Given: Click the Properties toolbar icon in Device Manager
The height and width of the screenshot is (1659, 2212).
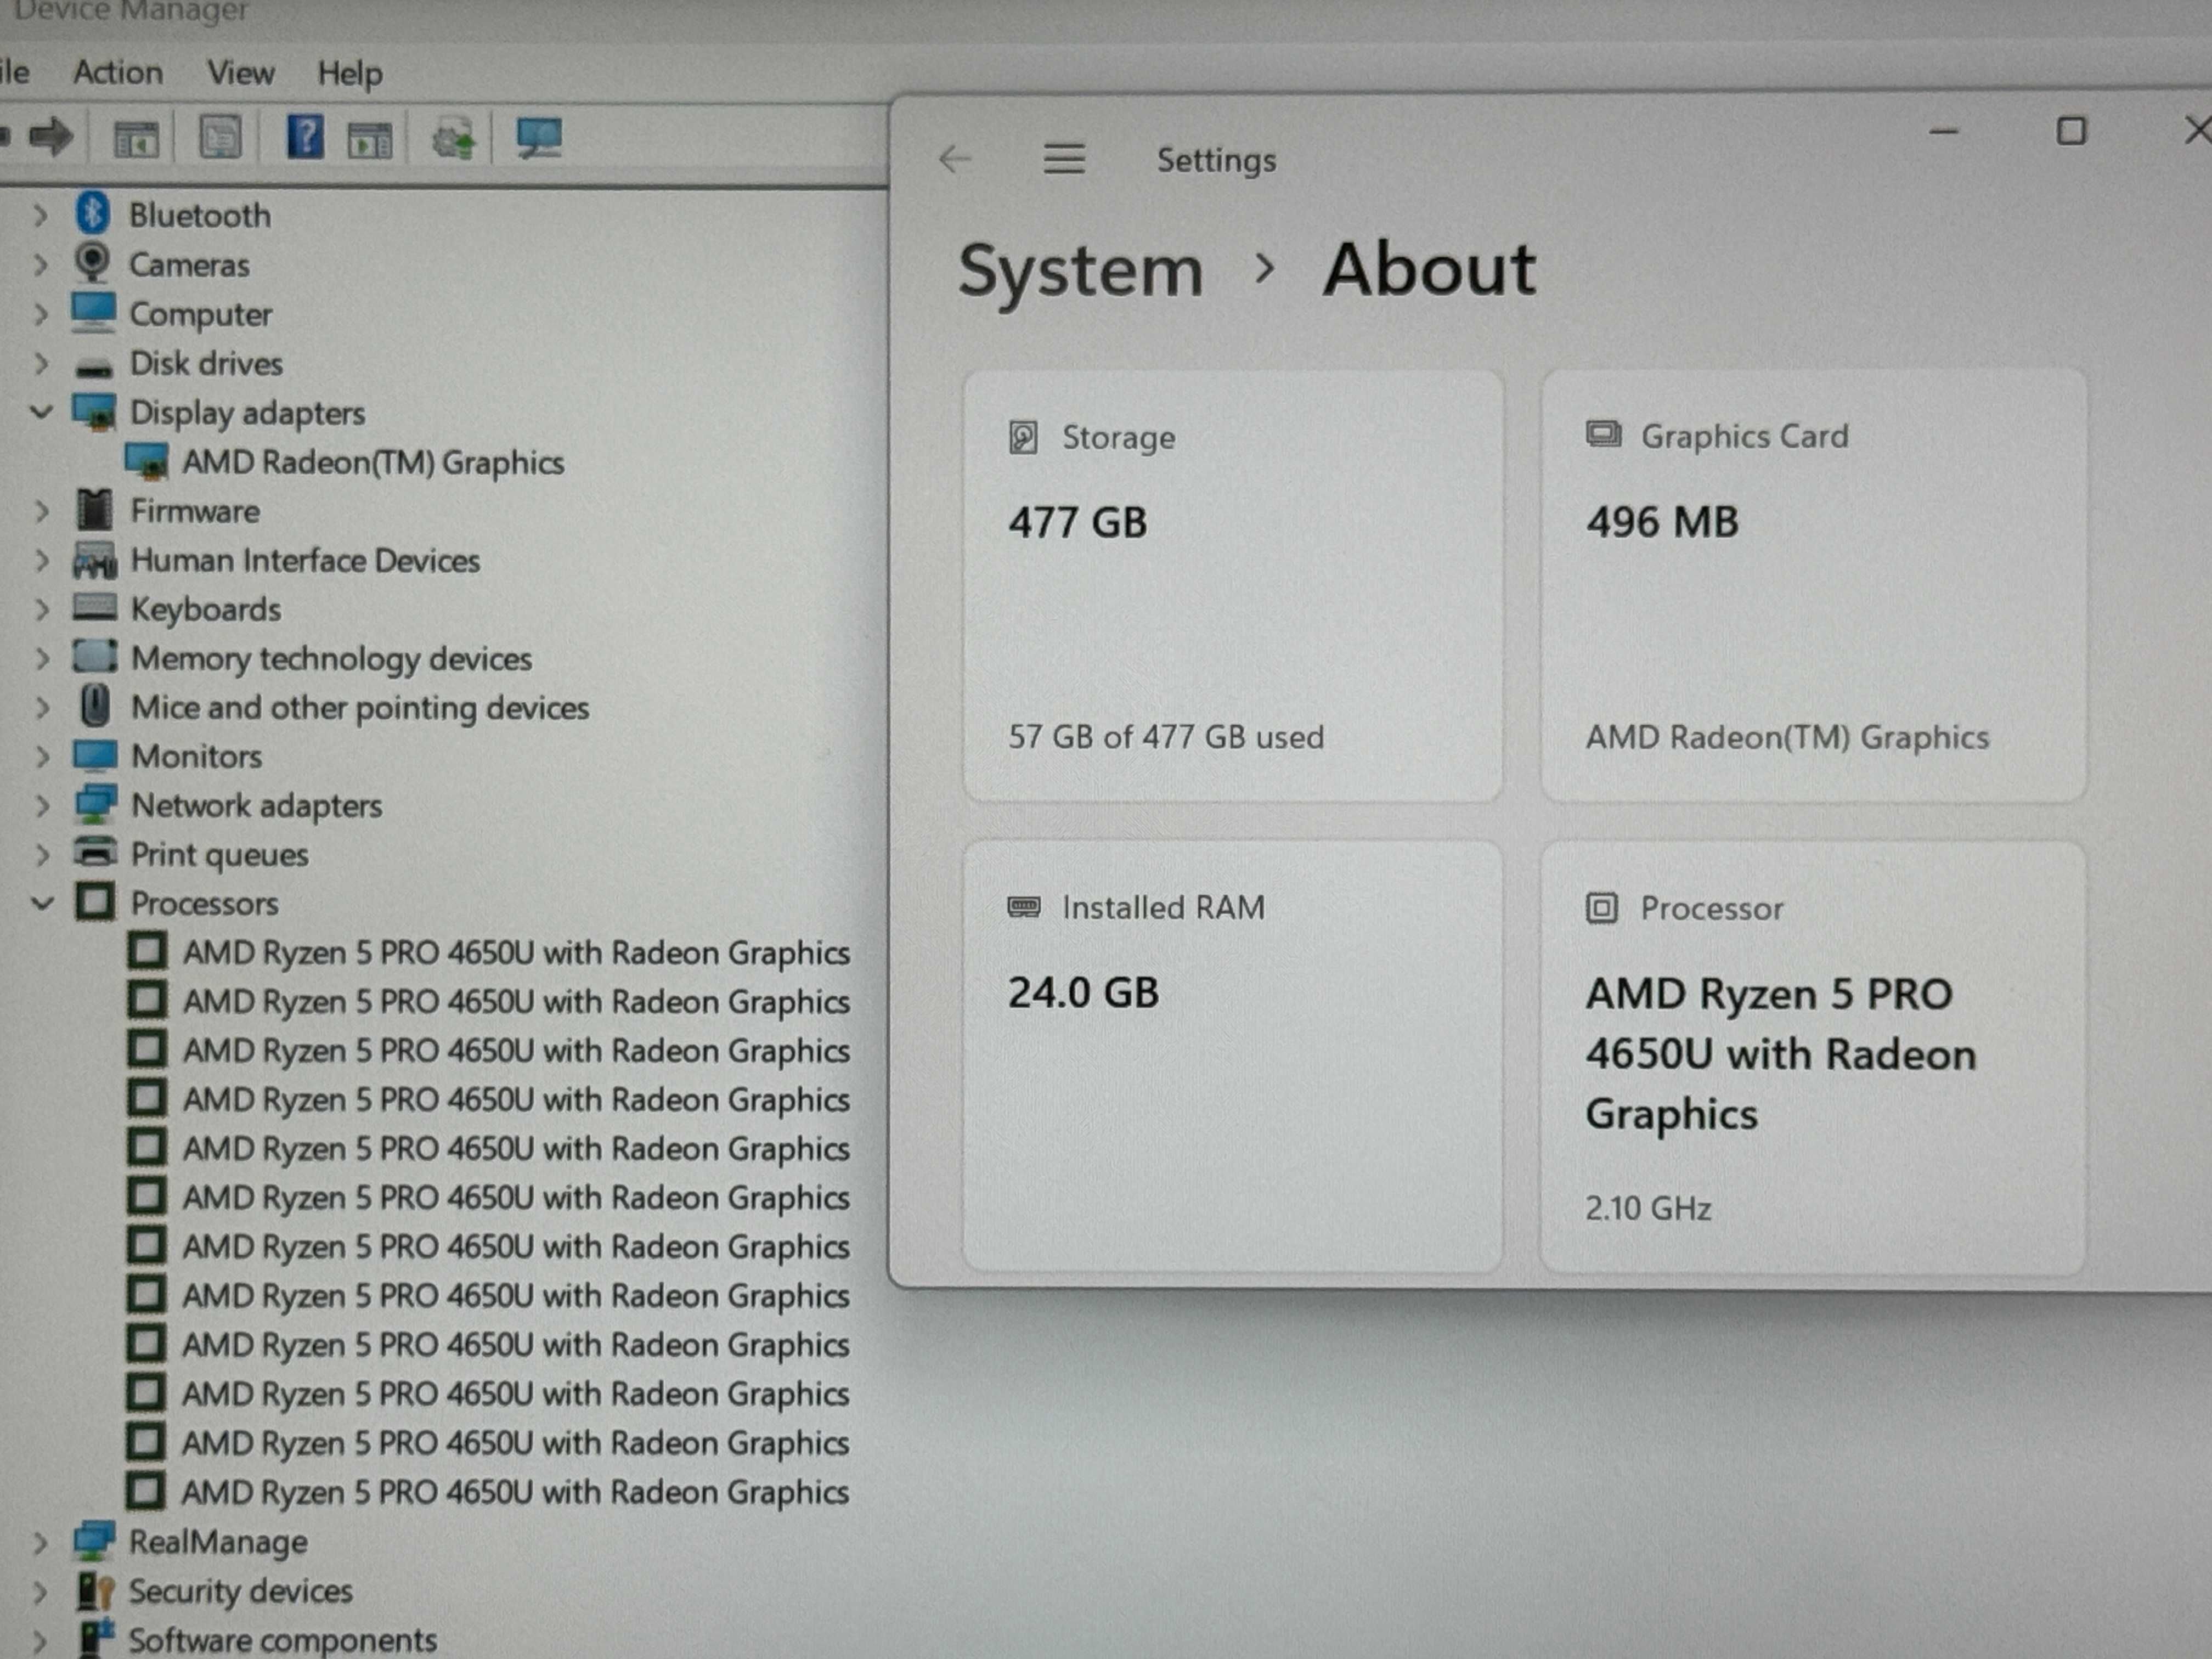Looking at the screenshot, I should tap(220, 137).
